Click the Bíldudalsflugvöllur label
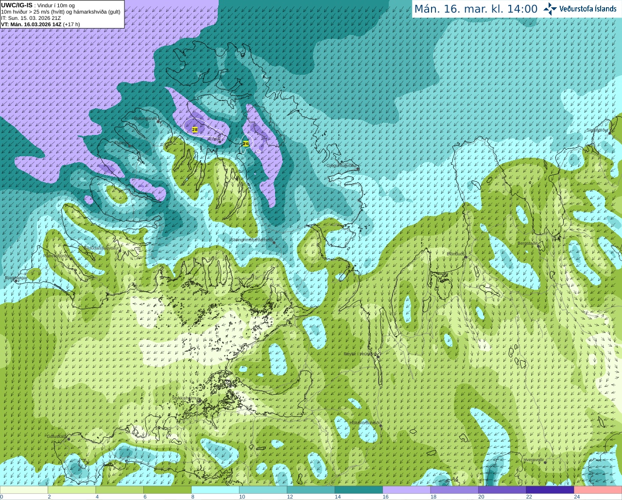The height and width of the screenshot is (500, 622). 101,248
